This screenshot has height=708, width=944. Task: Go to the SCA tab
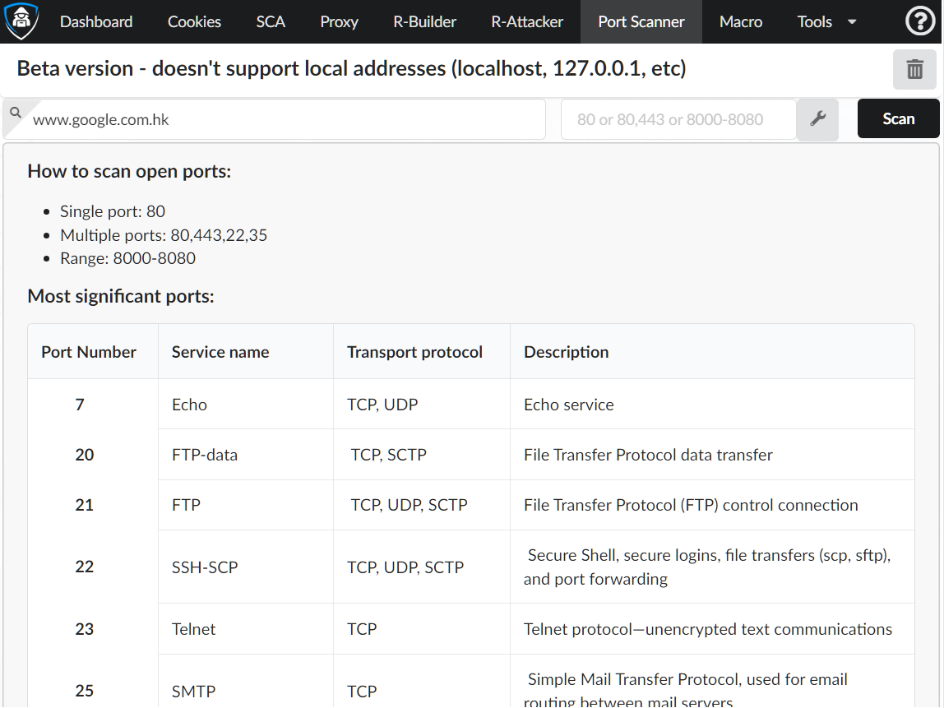[x=271, y=22]
